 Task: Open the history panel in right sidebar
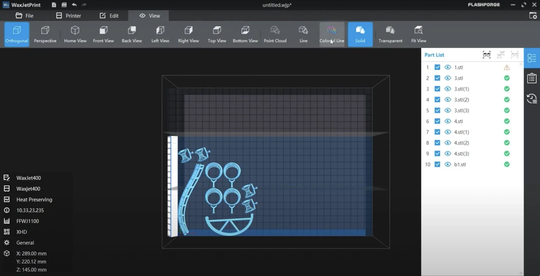point(532,99)
